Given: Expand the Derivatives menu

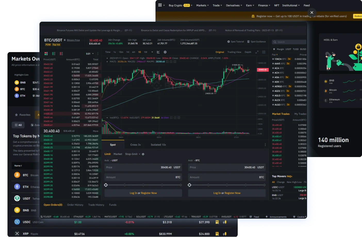Looking at the screenshot, I should point(234,5).
